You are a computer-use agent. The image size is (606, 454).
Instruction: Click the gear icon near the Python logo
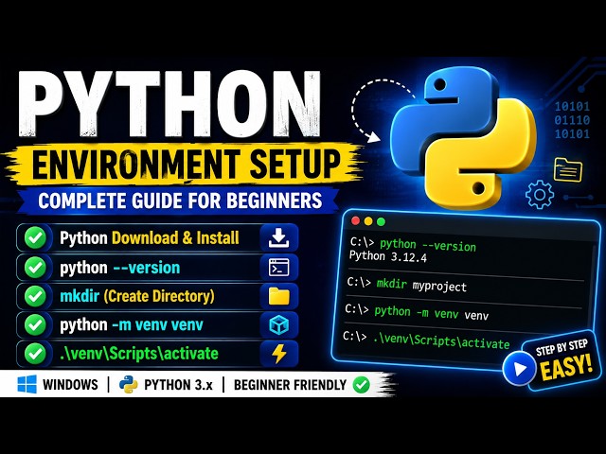[540, 194]
